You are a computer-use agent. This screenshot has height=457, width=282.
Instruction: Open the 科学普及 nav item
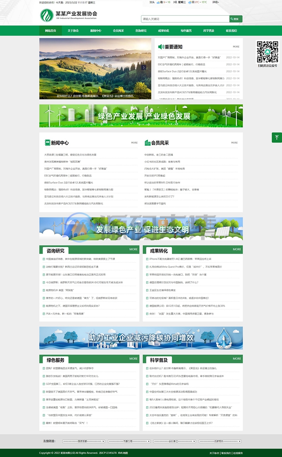(209, 31)
